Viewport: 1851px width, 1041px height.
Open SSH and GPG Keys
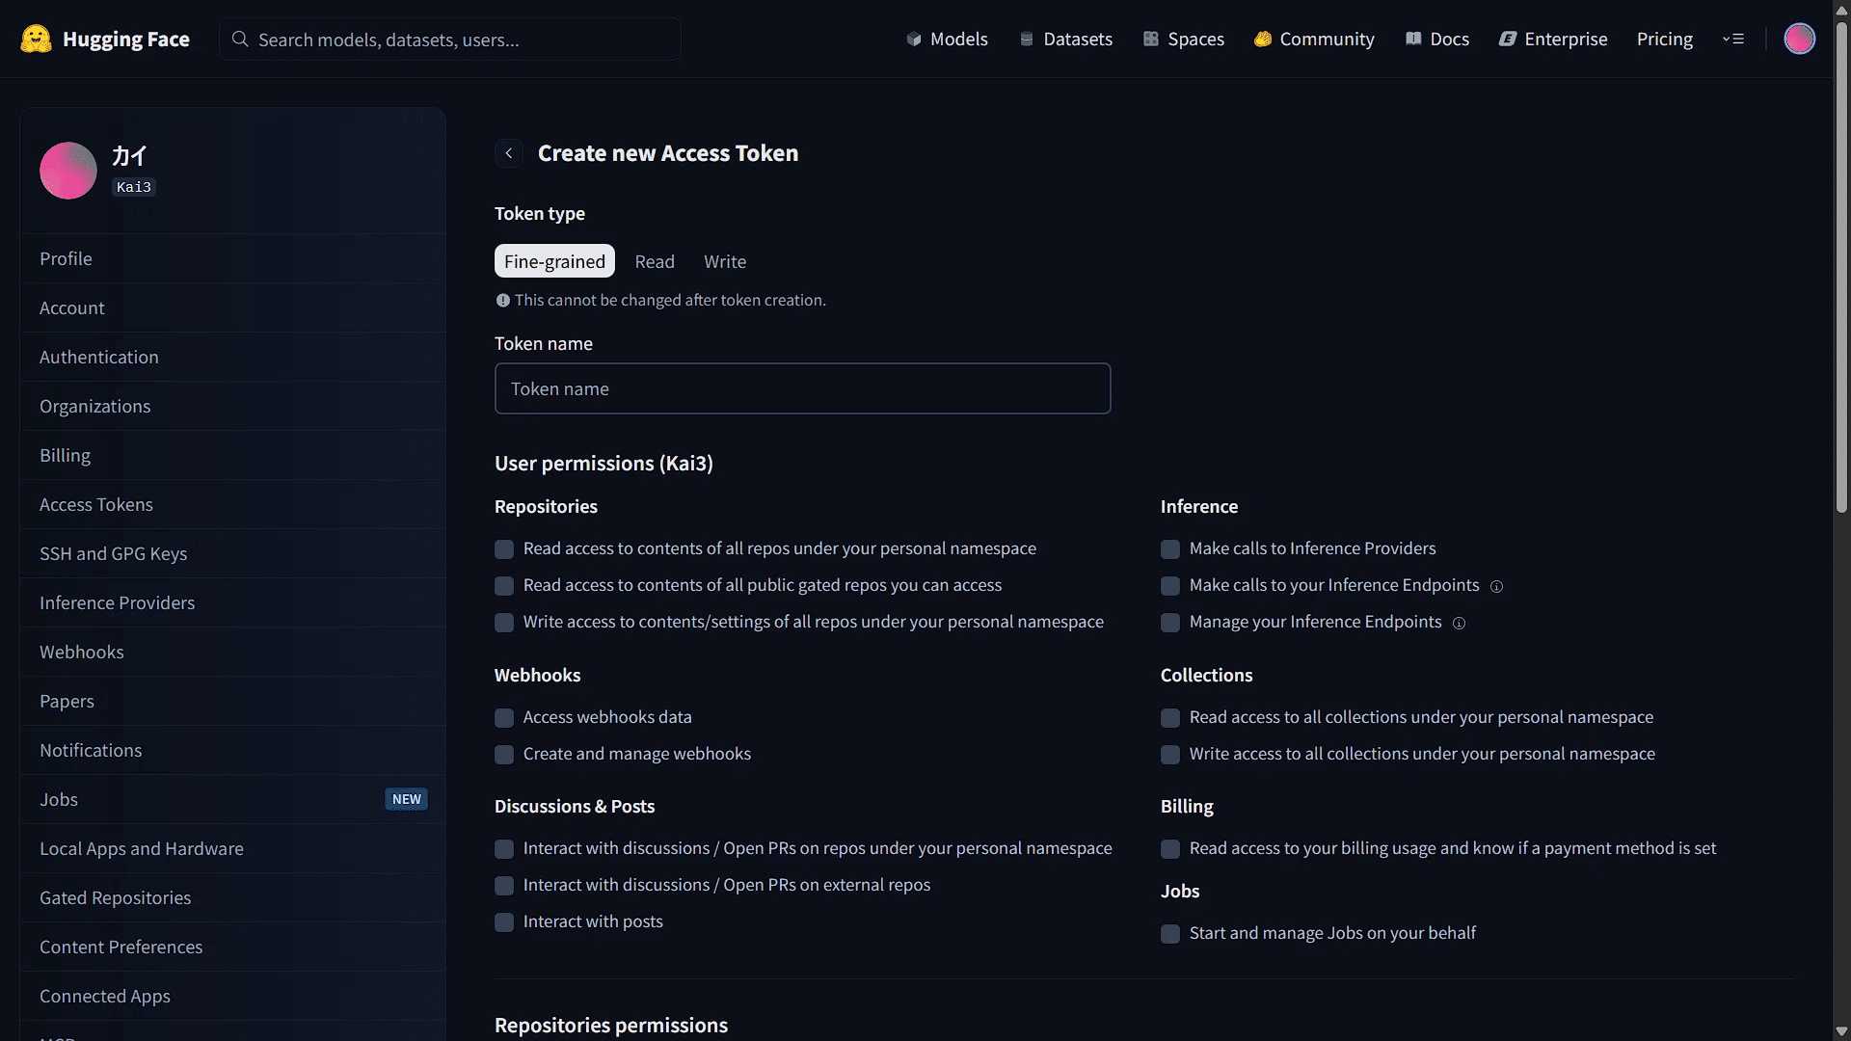[x=232, y=553]
